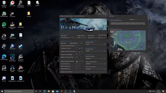The image size is (166, 93).
Task: Open Task View from the taskbar
Action: pos(40,91)
